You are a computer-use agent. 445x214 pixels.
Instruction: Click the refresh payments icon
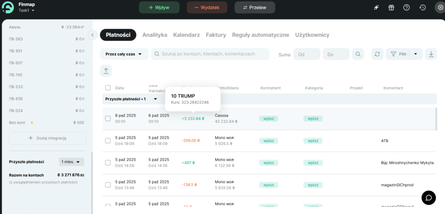coord(377,54)
